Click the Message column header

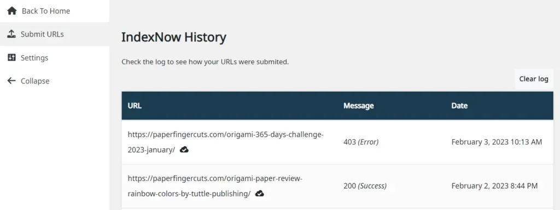coord(359,106)
